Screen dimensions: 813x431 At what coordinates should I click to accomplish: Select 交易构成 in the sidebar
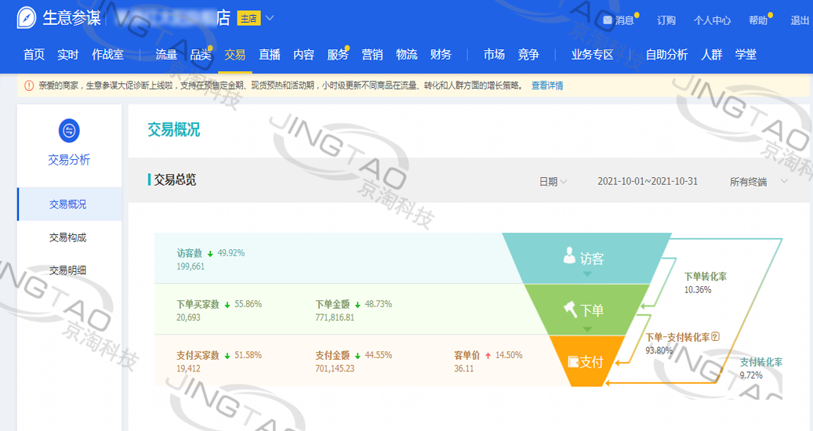point(68,237)
